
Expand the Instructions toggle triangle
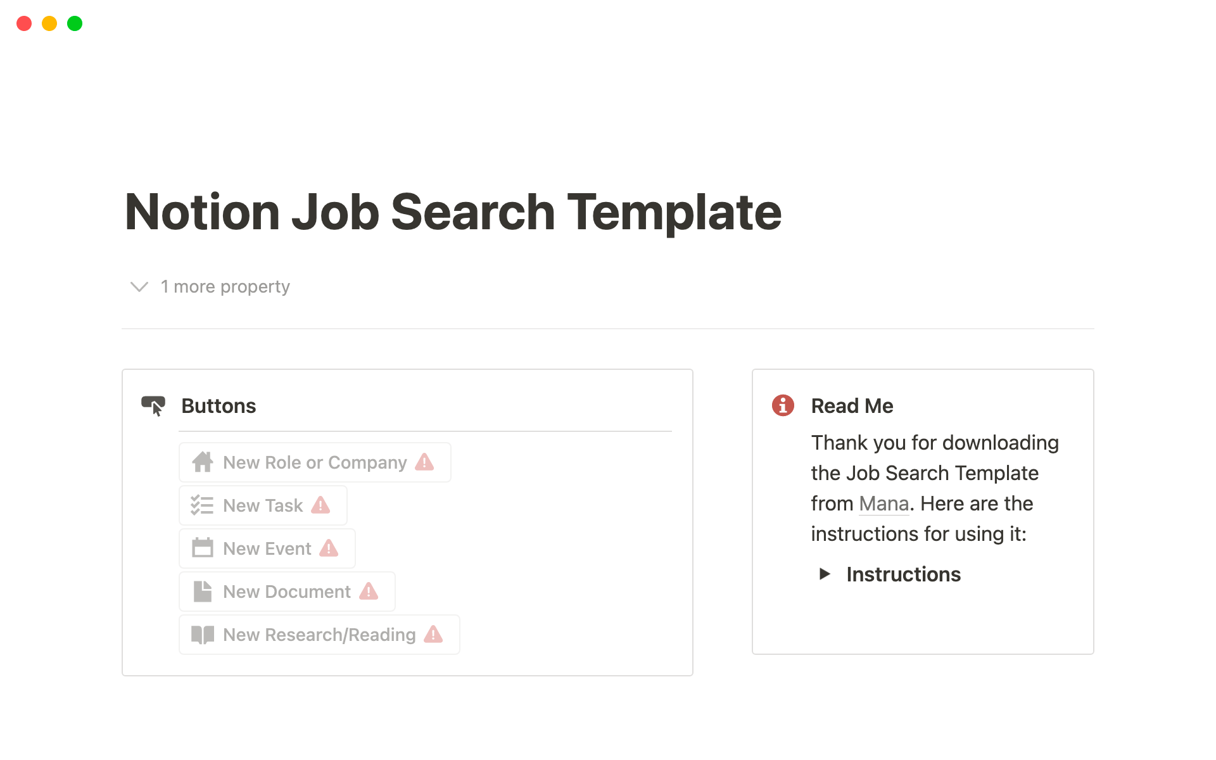tap(825, 574)
